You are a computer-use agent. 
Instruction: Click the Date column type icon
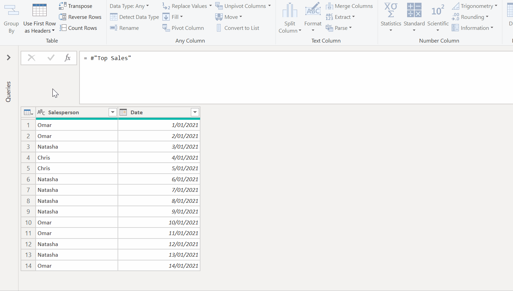(x=123, y=112)
